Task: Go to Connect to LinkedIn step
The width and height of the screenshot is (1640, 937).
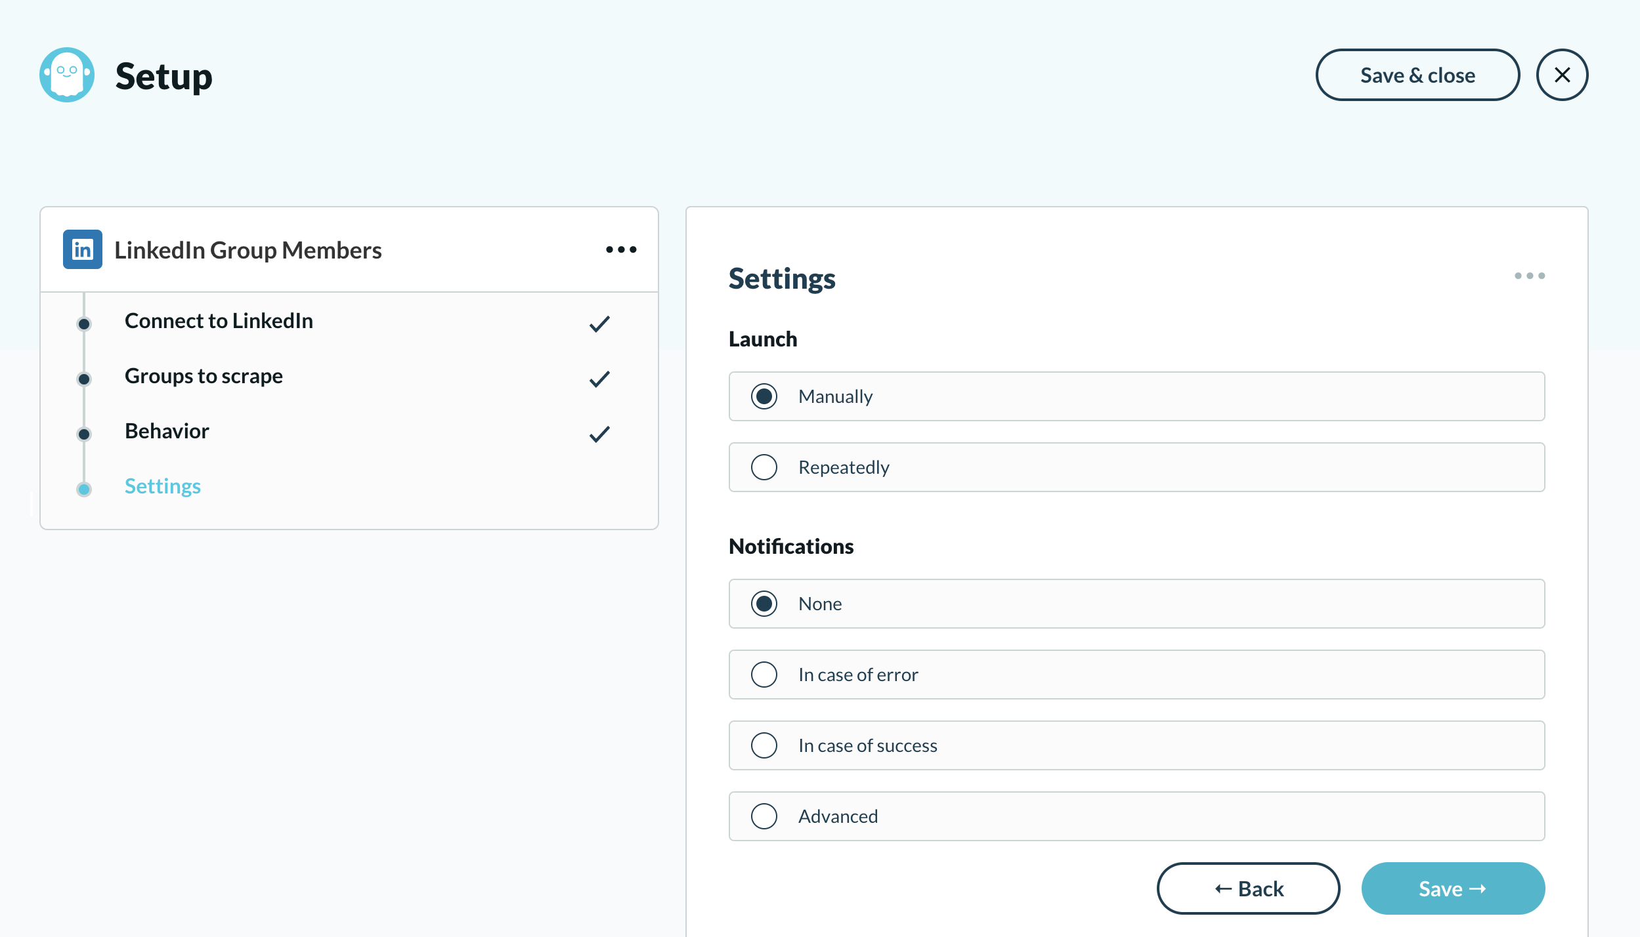Action: pyautogui.click(x=219, y=321)
